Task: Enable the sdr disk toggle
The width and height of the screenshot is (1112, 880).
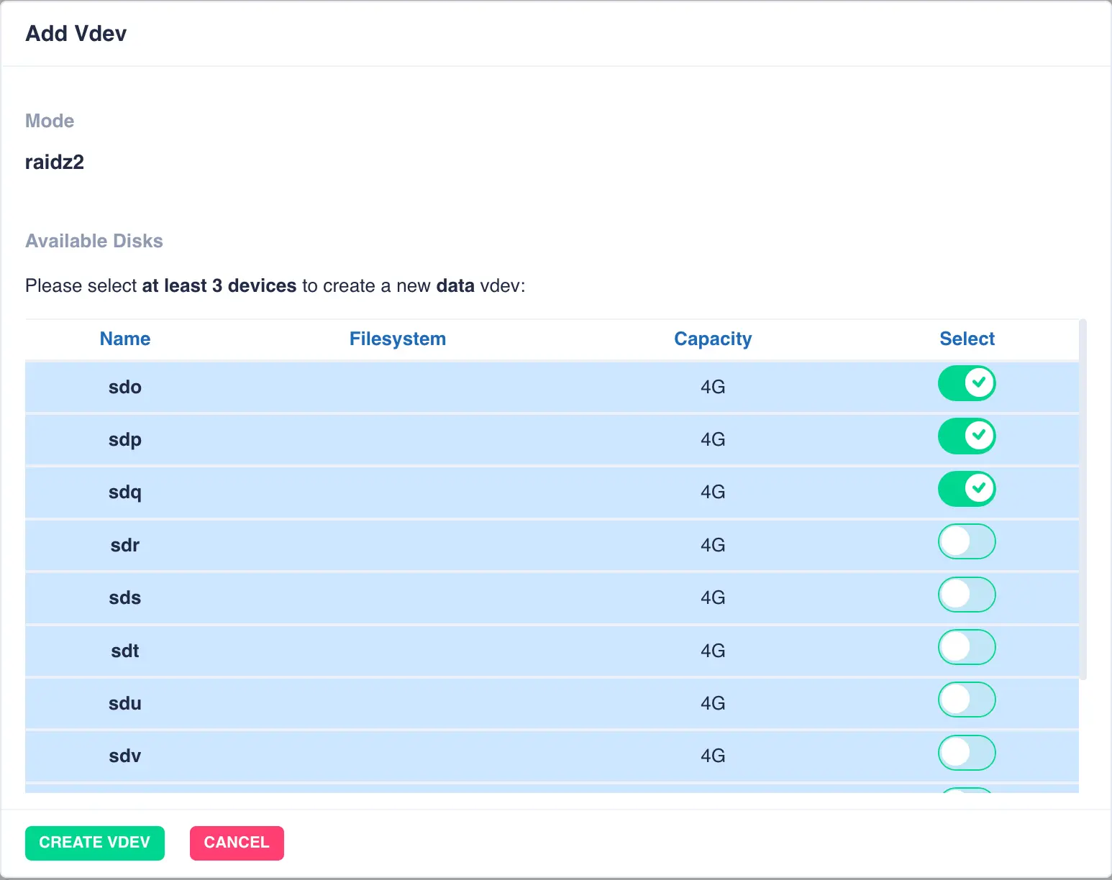Action: (x=966, y=542)
